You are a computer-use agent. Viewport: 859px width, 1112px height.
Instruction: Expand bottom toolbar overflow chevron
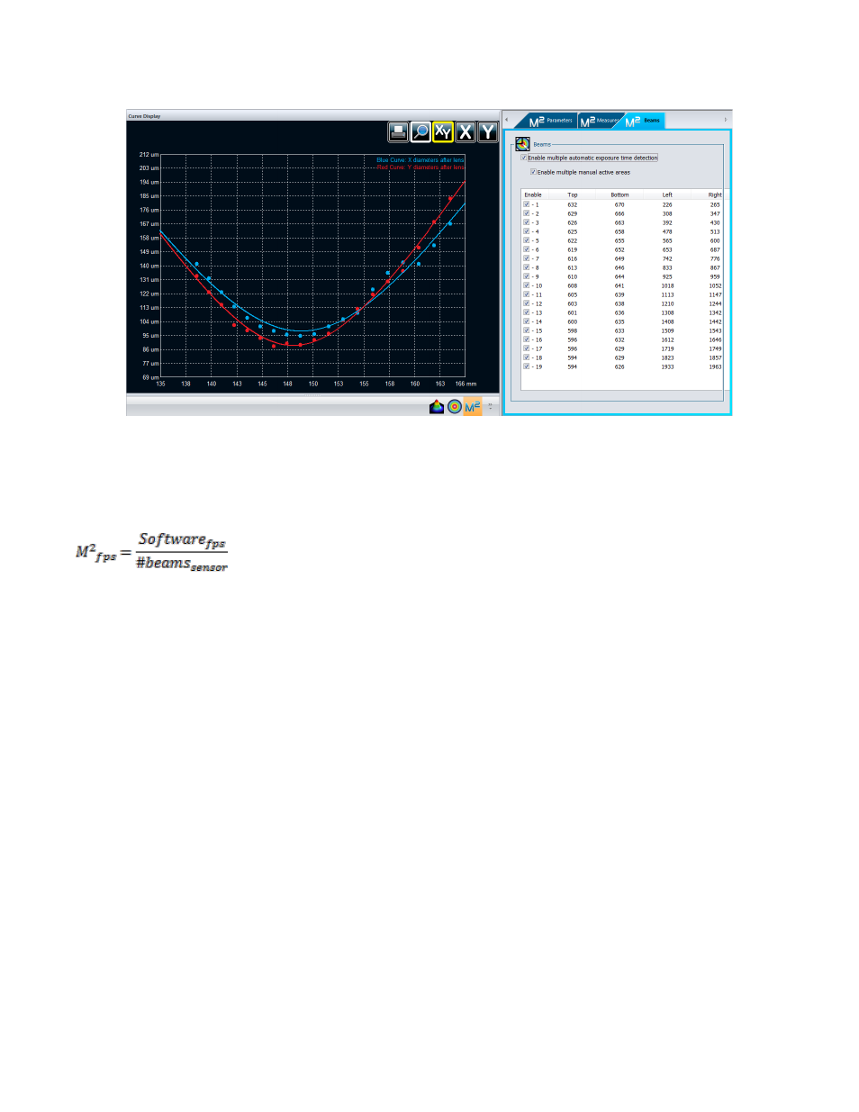(491, 407)
